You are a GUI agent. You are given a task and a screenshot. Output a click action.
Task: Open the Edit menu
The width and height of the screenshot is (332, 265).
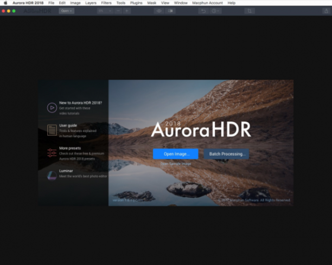62,3
